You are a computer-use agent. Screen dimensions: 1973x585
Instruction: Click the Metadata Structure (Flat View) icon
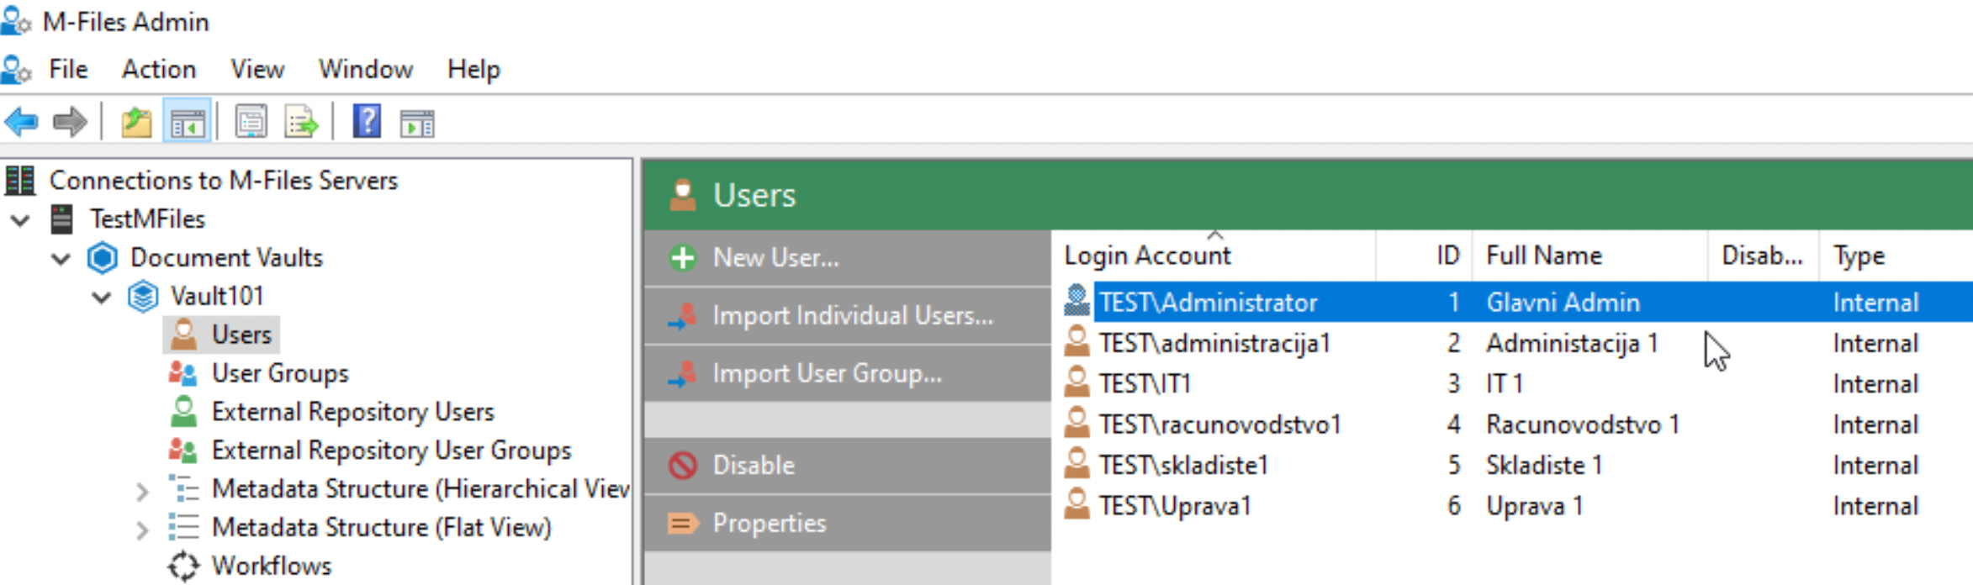point(183,527)
